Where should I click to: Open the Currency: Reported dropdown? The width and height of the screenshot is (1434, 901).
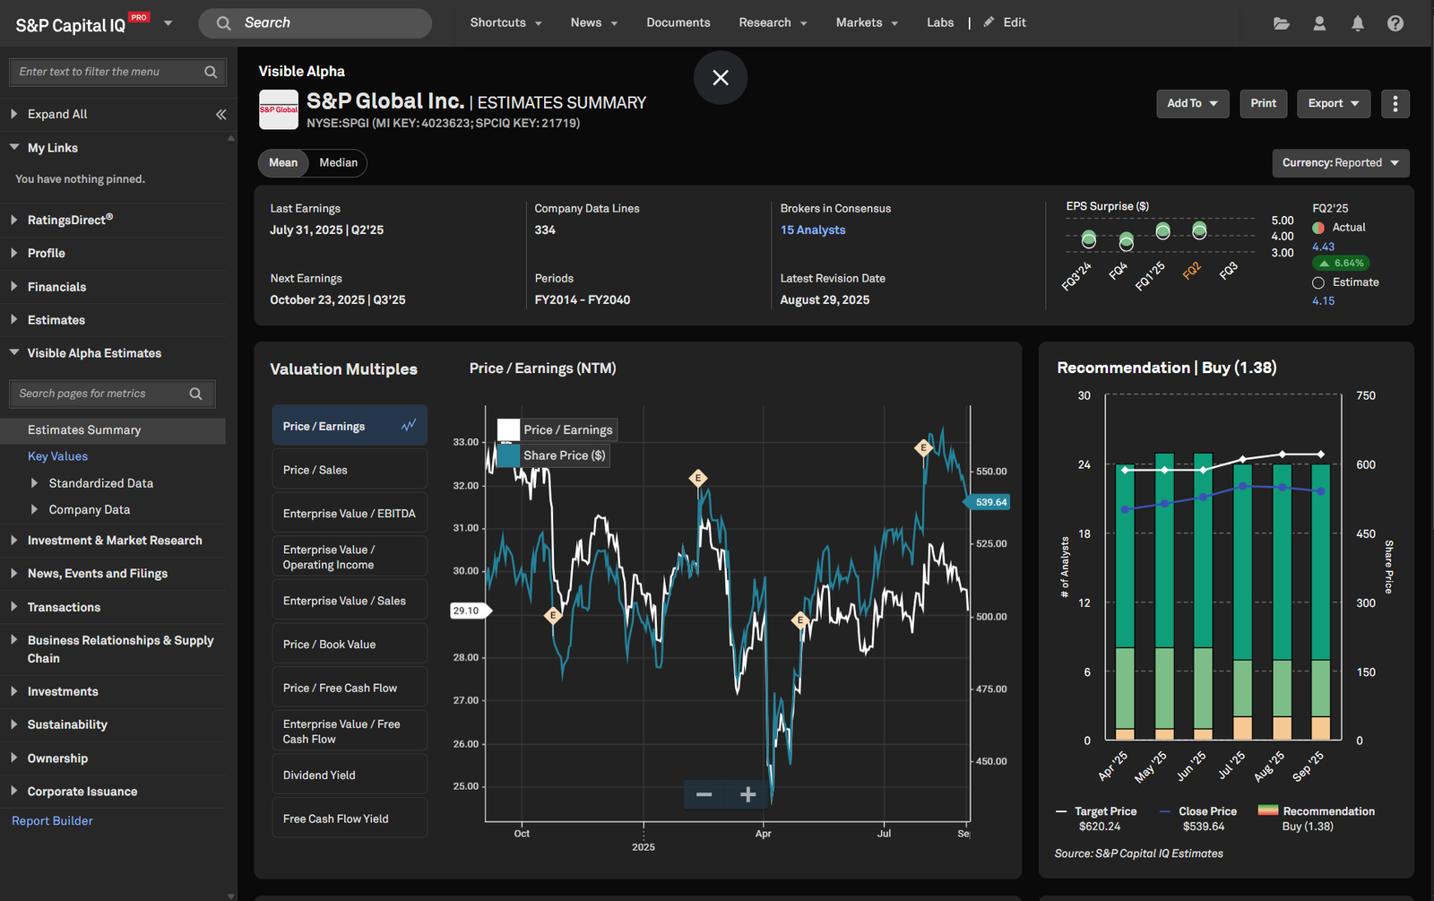click(x=1341, y=163)
